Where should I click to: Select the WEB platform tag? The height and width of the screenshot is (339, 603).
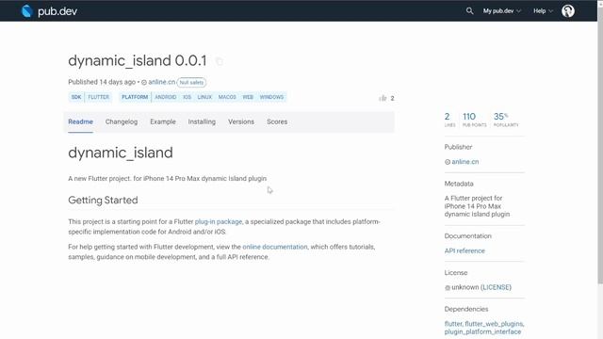point(248,97)
